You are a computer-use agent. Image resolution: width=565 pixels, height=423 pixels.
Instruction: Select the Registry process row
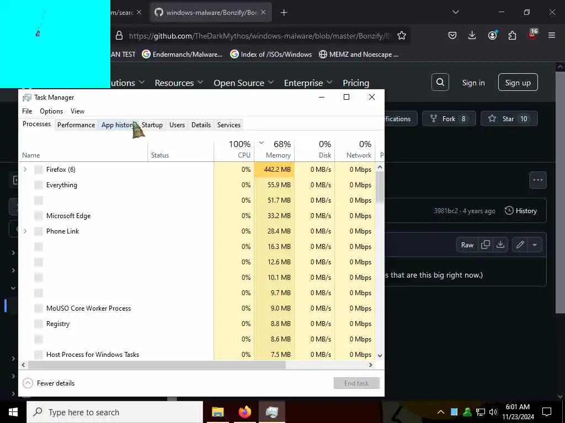[197, 324]
